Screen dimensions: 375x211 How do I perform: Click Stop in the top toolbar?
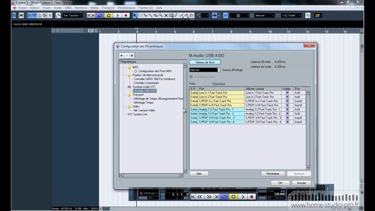coord(109,16)
